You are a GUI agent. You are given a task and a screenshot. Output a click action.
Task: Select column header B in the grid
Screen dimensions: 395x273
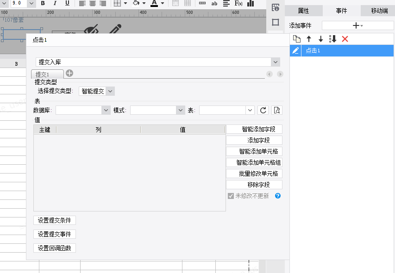pos(16,64)
